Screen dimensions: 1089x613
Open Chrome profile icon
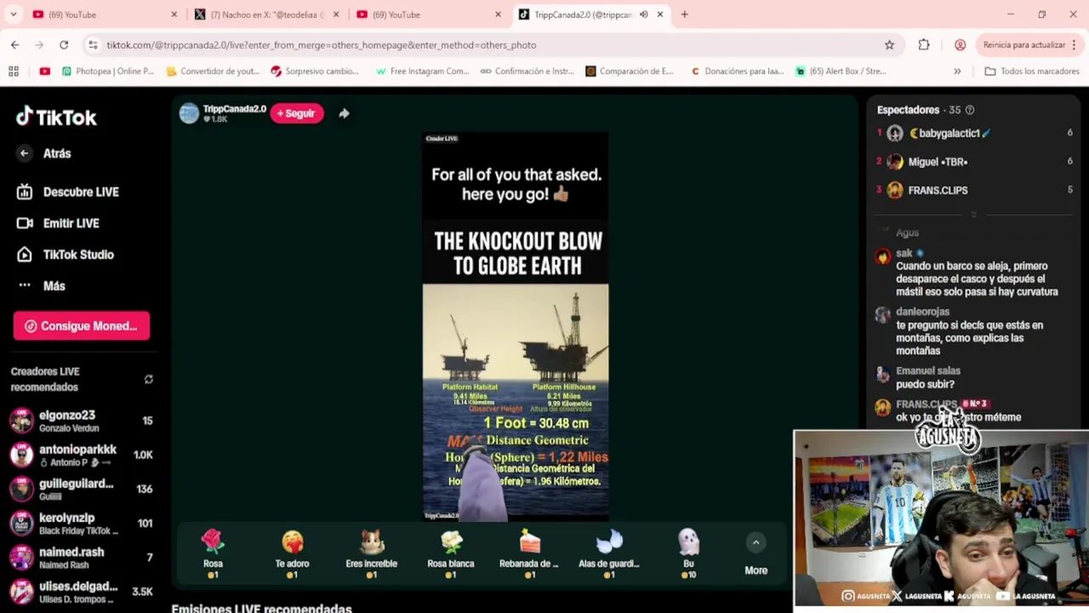click(960, 44)
